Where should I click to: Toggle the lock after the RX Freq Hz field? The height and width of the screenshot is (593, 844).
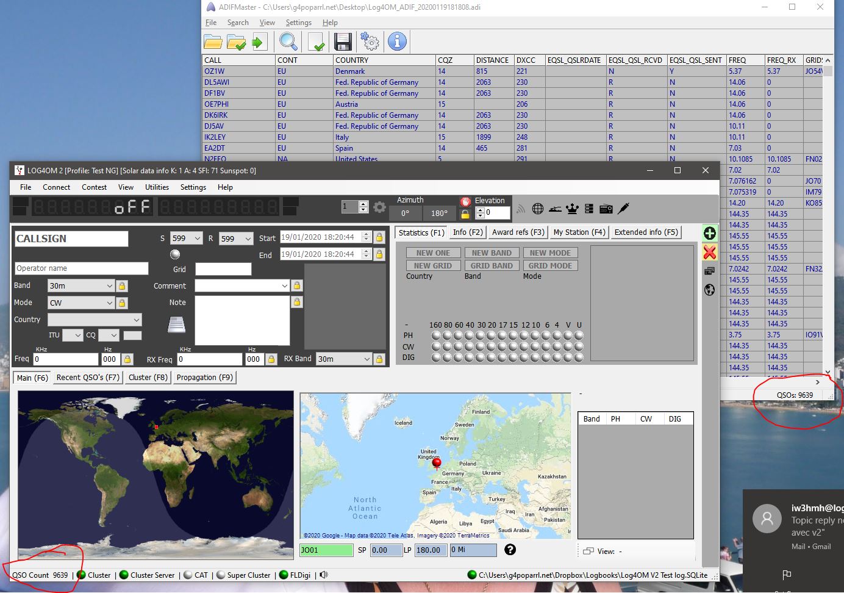[271, 359]
